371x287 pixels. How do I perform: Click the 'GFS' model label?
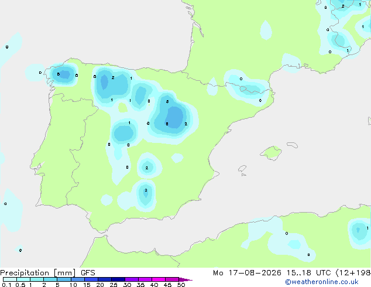click(x=88, y=273)
